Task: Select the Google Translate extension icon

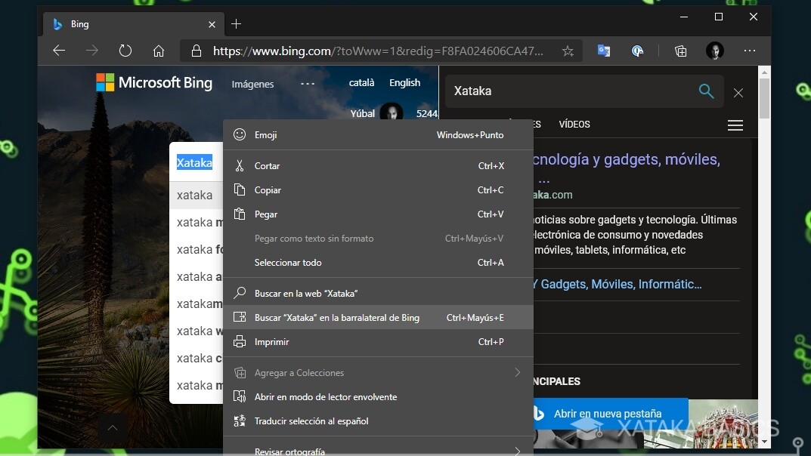Action: click(603, 51)
